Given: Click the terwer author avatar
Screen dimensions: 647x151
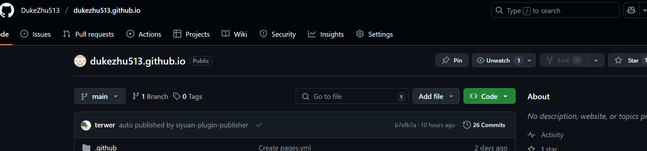Looking at the screenshot, I should (86, 125).
